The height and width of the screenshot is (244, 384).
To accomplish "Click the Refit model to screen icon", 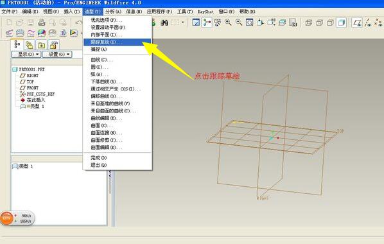I will (250, 22).
